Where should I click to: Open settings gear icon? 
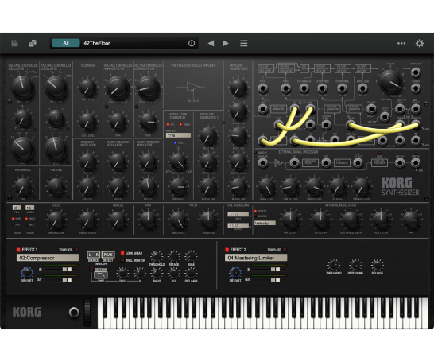pyautogui.click(x=420, y=43)
